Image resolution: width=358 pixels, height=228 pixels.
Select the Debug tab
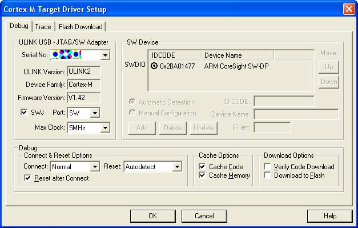click(x=19, y=26)
